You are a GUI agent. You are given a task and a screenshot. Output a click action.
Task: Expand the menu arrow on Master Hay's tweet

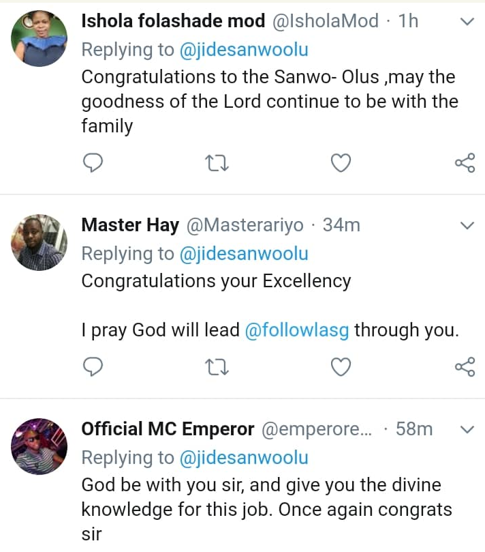pyautogui.click(x=467, y=225)
